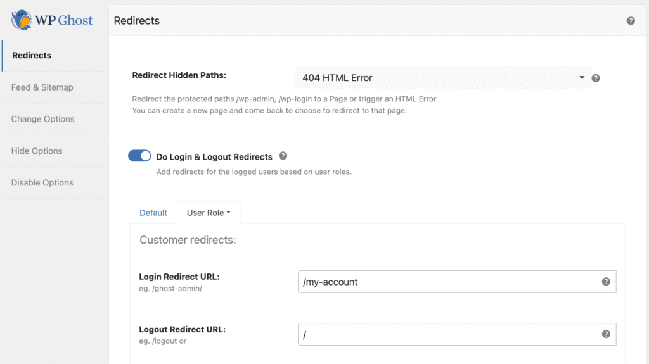Click the WP Ghost logo icon
Screen dimensions: 649x364
(21, 20)
